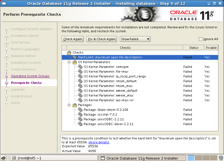Click the Database Edition step in sidebar
The height and width of the screenshot is (161, 224).
click(x=24, y=56)
